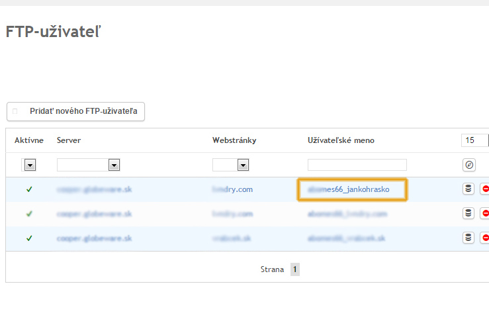Sort by the Server column header
489x331 pixels.
click(x=69, y=140)
